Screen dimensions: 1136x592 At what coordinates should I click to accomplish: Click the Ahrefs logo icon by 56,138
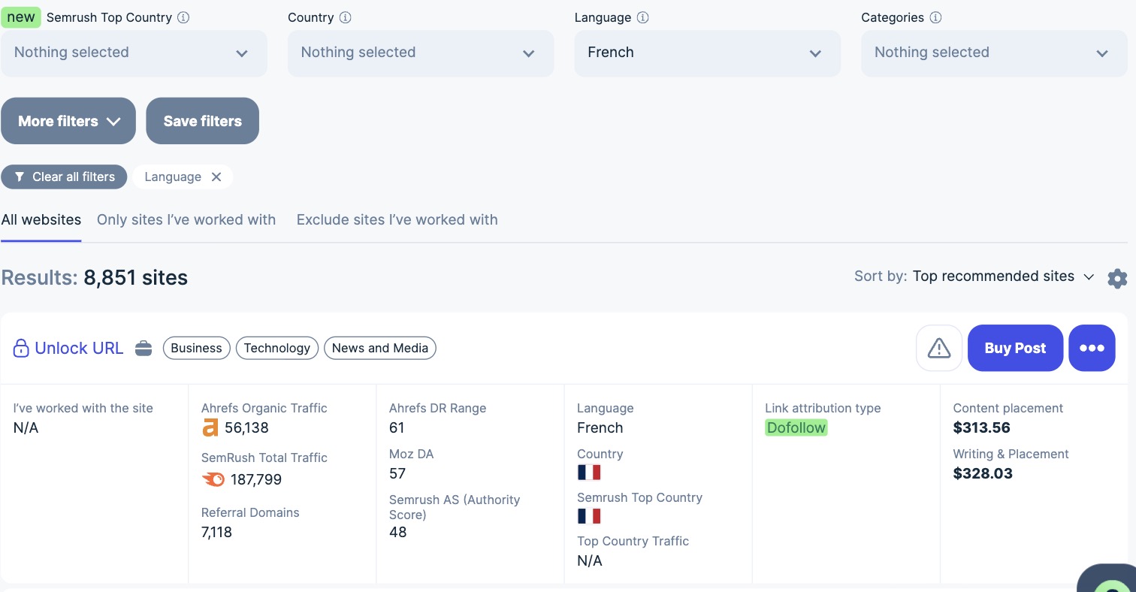(210, 428)
